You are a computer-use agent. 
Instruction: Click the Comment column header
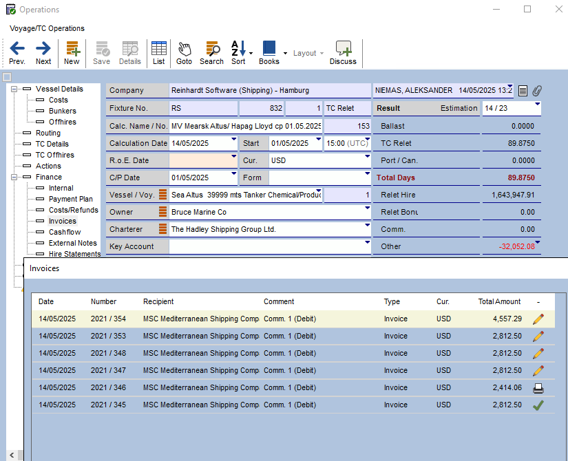(x=279, y=301)
